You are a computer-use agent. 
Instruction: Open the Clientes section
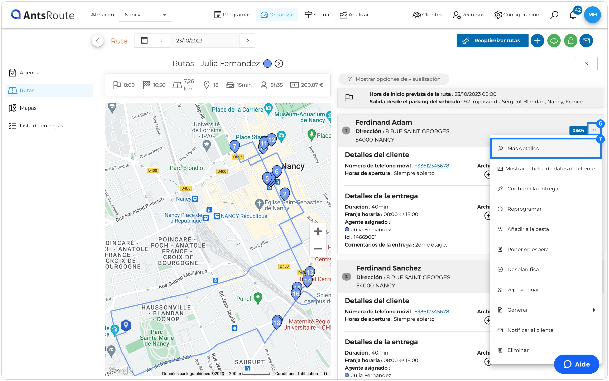pyautogui.click(x=427, y=15)
